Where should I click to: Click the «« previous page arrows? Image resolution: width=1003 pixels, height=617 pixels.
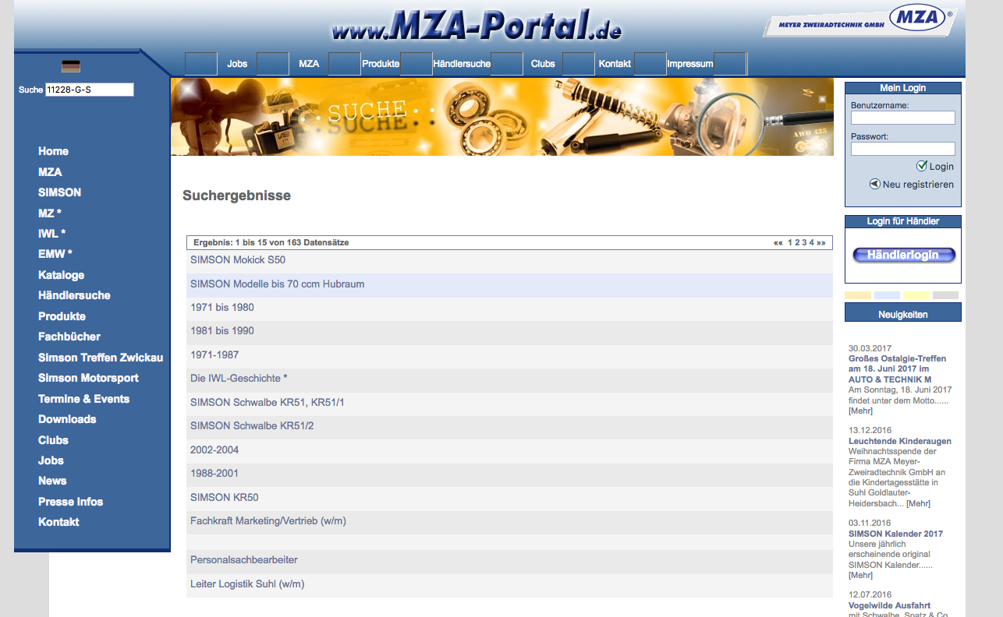[778, 243]
